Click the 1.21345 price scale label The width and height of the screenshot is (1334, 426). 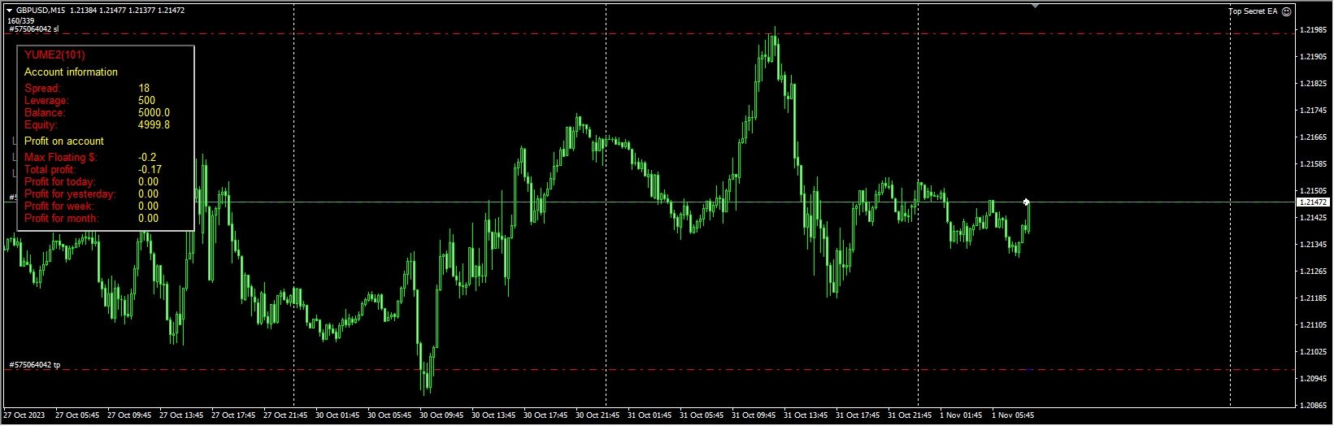point(1314,245)
